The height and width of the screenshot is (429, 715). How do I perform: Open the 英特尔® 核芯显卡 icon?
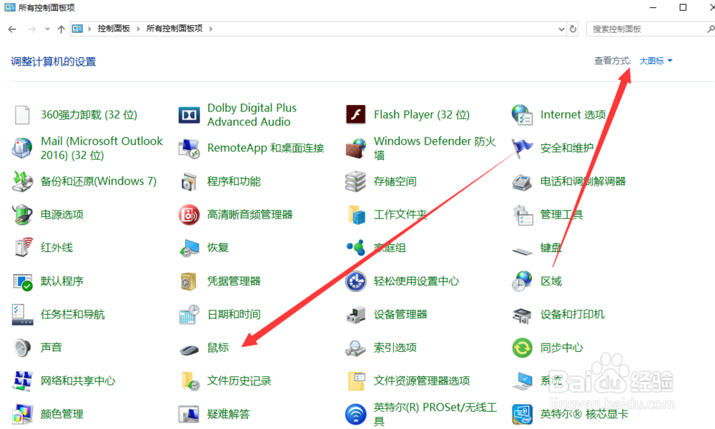pyautogui.click(x=522, y=415)
